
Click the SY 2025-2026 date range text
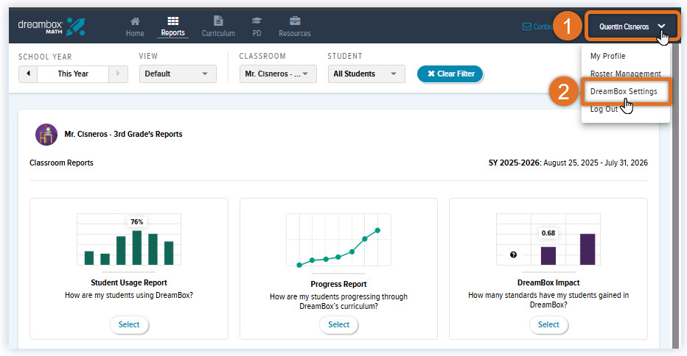pos(568,163)
